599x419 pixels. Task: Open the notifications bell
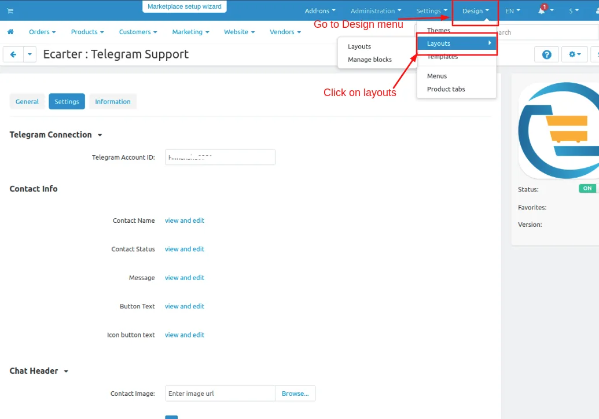click(x=542, y=10)
